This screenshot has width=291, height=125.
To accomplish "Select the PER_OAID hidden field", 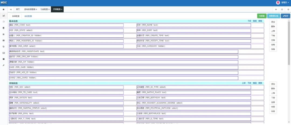I will click(x=123, y=67).
